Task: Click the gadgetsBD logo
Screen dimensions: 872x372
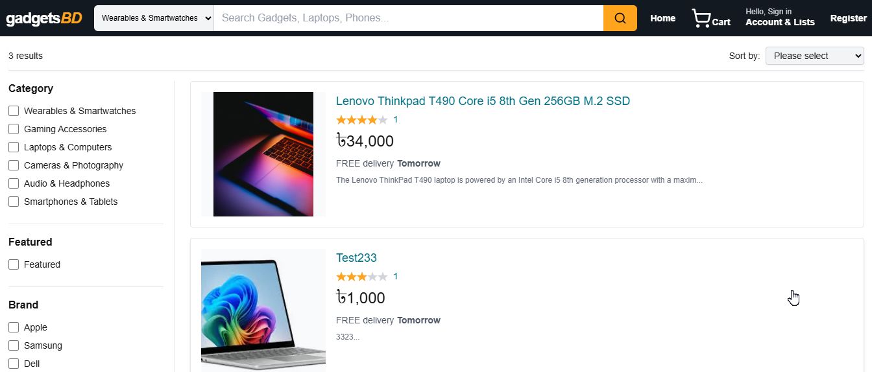Action: pos(44,18)
